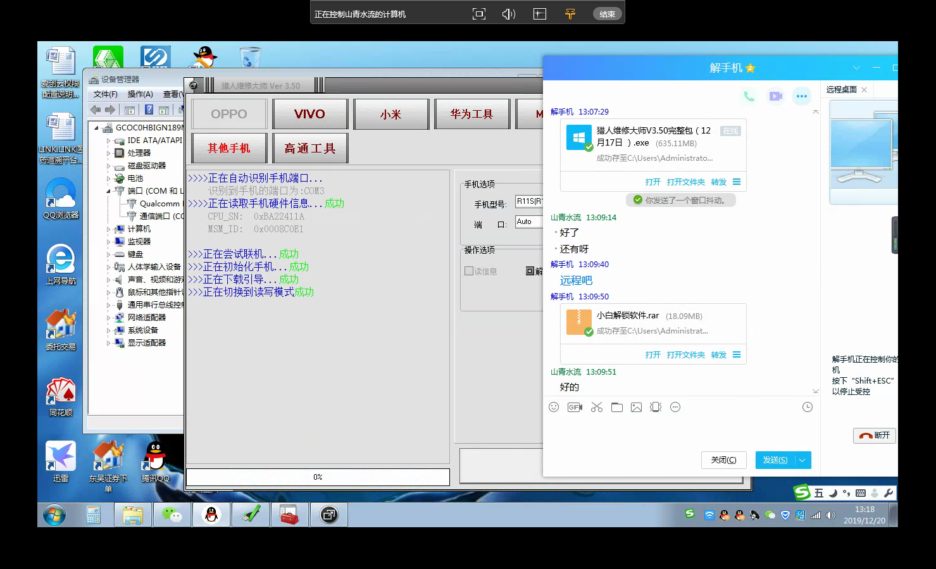Switch to 小米 tab in repair tool

pyautogui.click(x=391, y=114)
